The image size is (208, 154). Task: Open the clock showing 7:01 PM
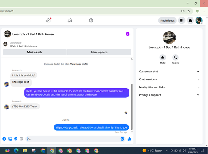click(x=193, y=151)
